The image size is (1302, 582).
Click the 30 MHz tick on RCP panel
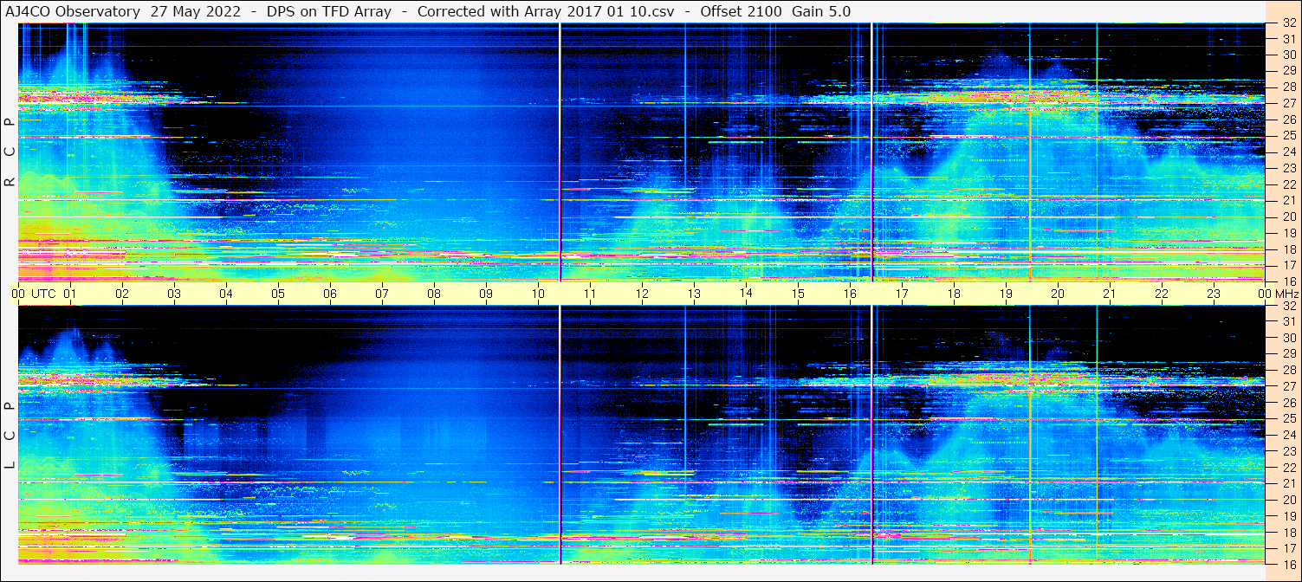1288,55
